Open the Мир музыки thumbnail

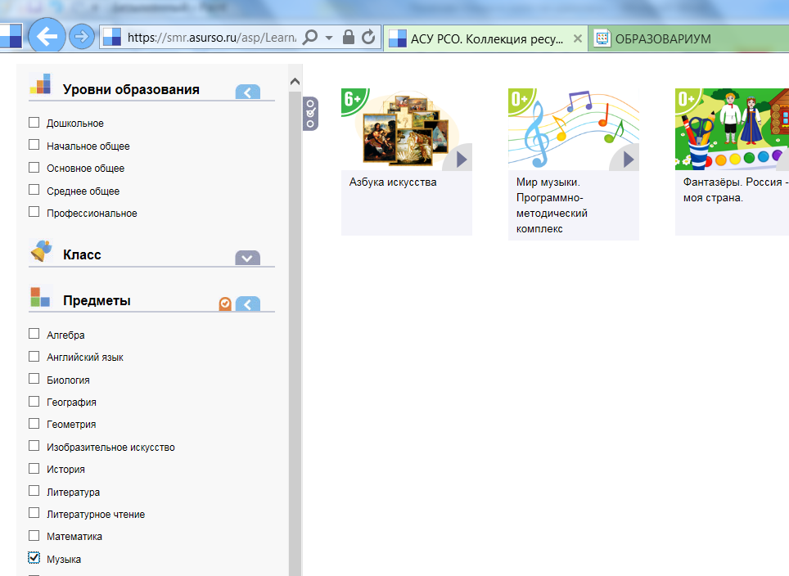coord(574,129)
